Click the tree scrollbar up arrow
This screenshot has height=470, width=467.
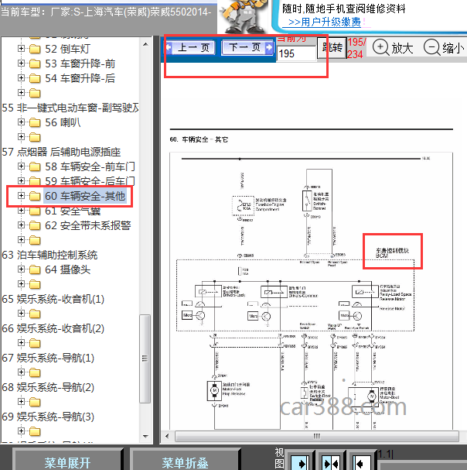tap(145, 44)
